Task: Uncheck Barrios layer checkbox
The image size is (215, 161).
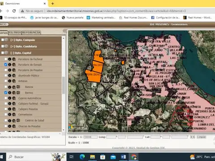Action: tap(6, 93)
